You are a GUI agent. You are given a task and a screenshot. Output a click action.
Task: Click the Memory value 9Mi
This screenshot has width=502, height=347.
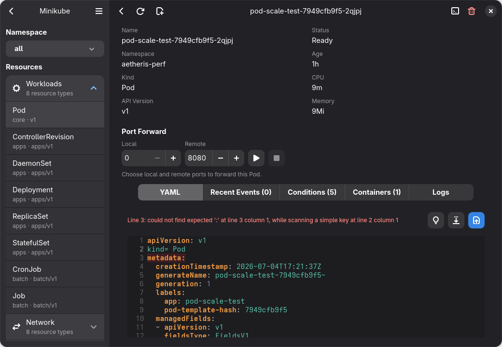[x=318, y=111]
